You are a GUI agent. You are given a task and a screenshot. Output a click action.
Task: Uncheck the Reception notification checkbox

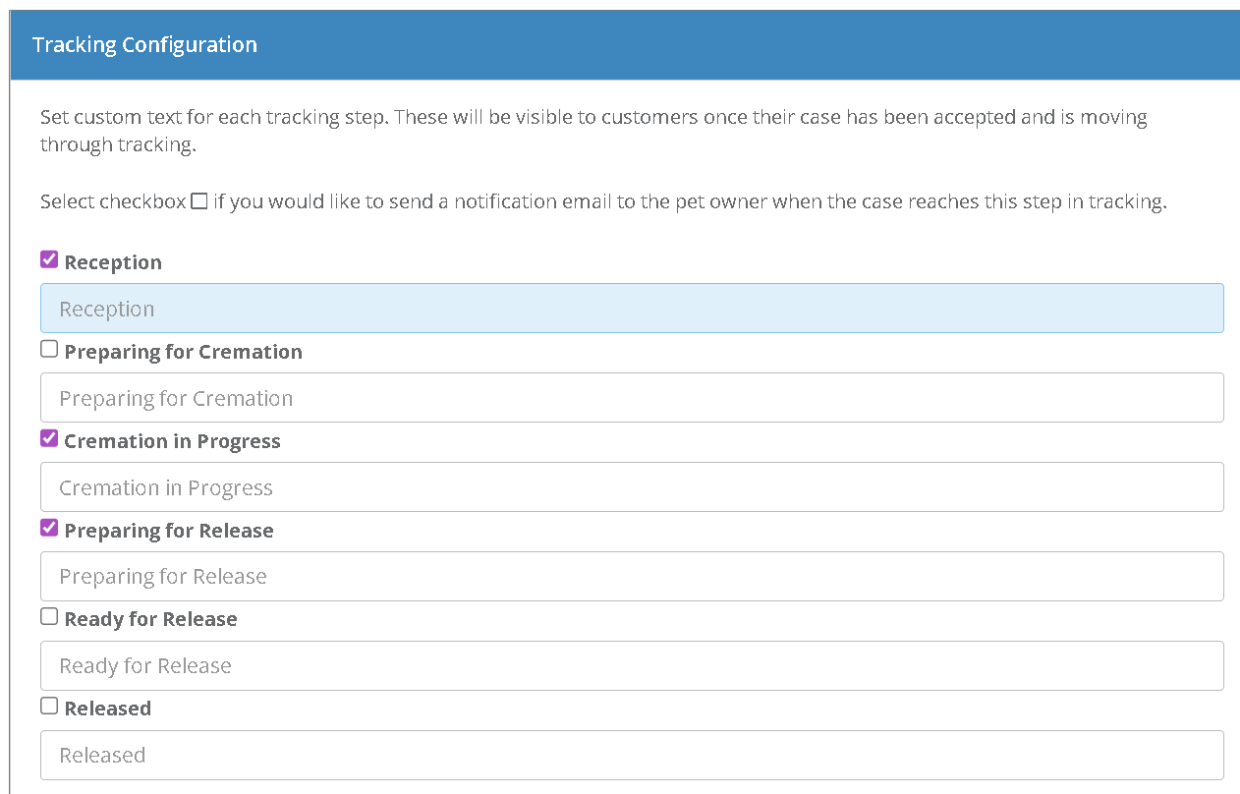[49, 260]
